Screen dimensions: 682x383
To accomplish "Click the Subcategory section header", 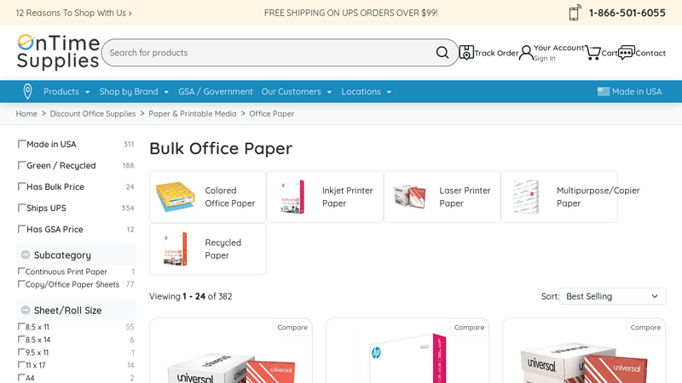I will [76, 254].
